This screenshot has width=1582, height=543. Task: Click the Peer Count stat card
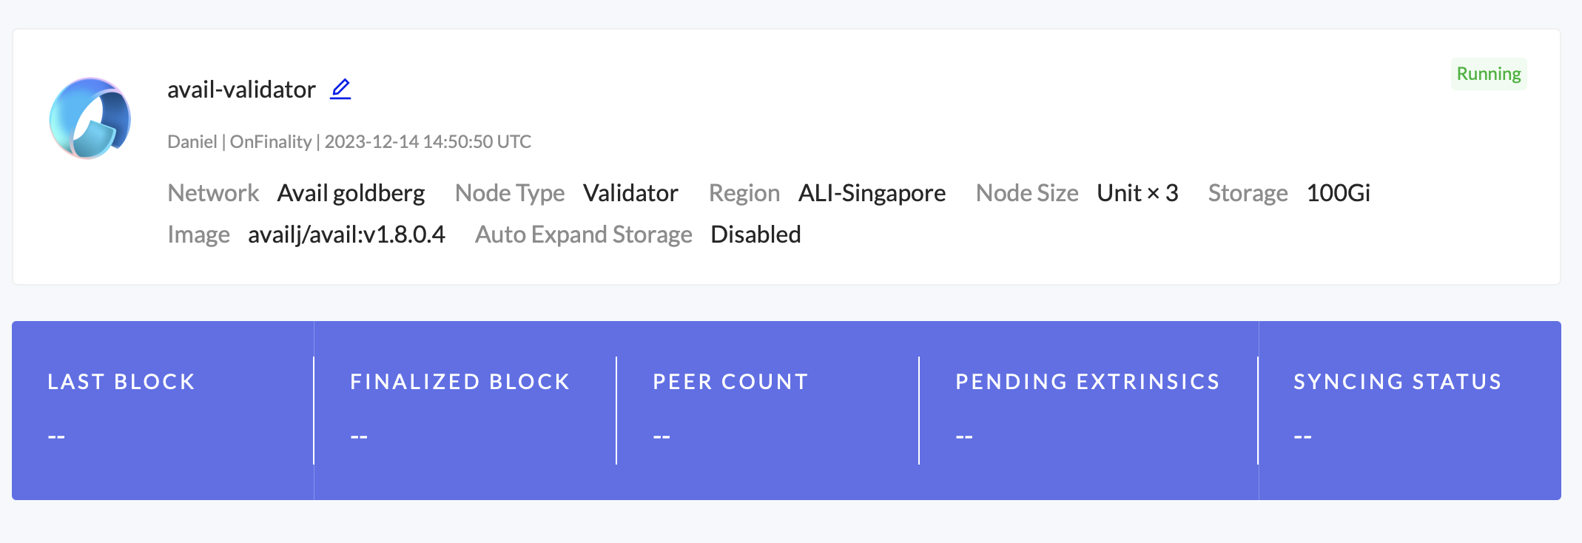(x=767, y=410)
